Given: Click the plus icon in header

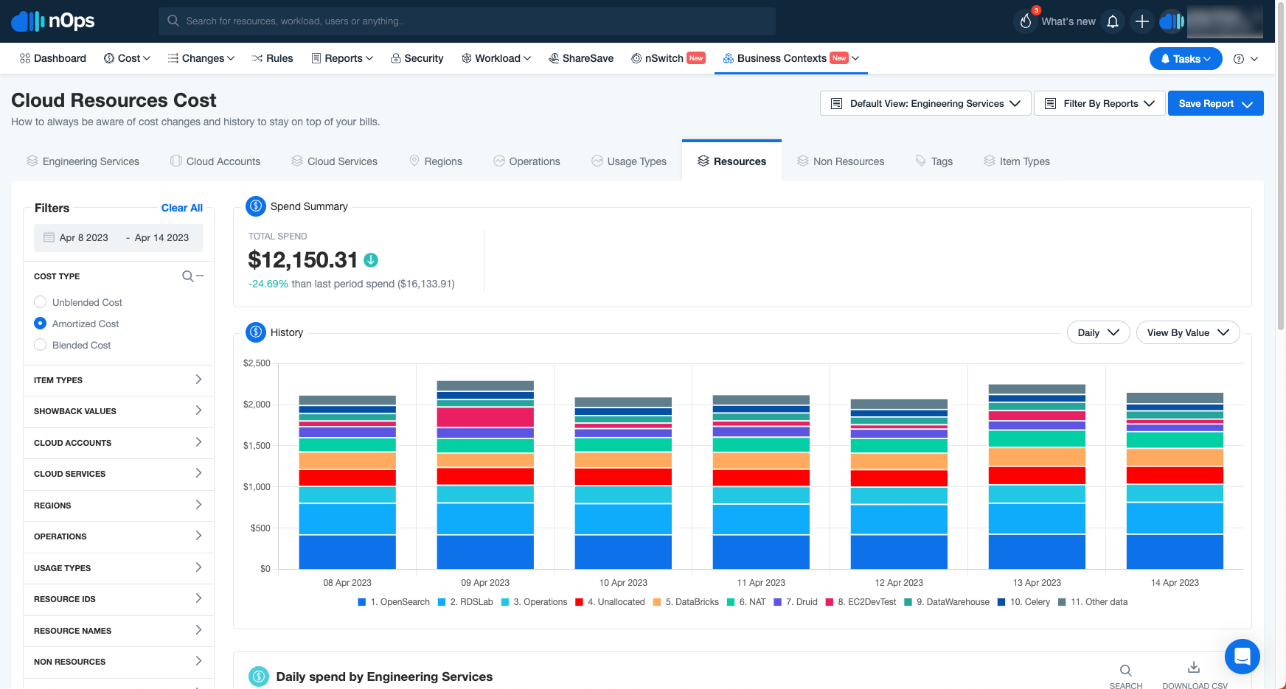Looking at the screenshot, I should point(1141,21).
